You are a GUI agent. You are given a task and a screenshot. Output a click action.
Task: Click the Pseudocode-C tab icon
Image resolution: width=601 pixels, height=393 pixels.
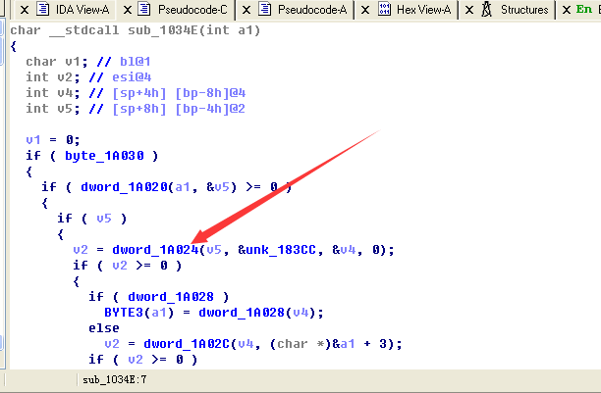(x=143, y=10)
